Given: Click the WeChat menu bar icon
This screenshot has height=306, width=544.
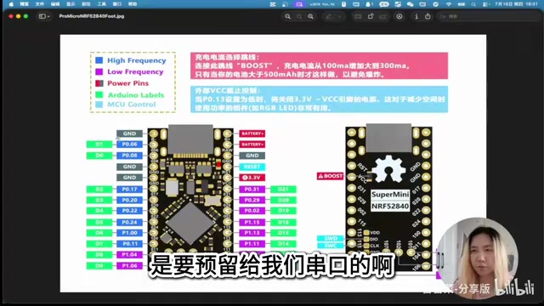Looking at the screenshot, I should point(410,4).
